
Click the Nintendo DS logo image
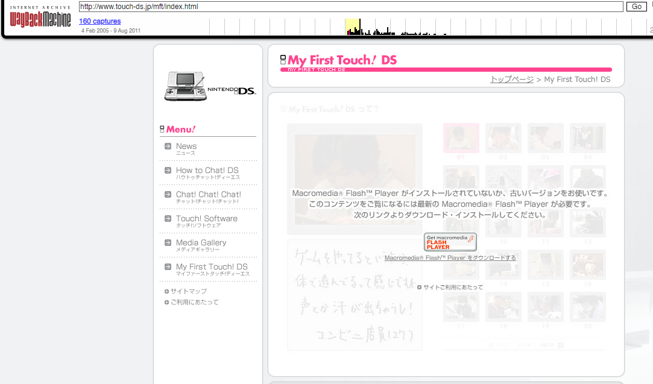click(x=210, y=86)
